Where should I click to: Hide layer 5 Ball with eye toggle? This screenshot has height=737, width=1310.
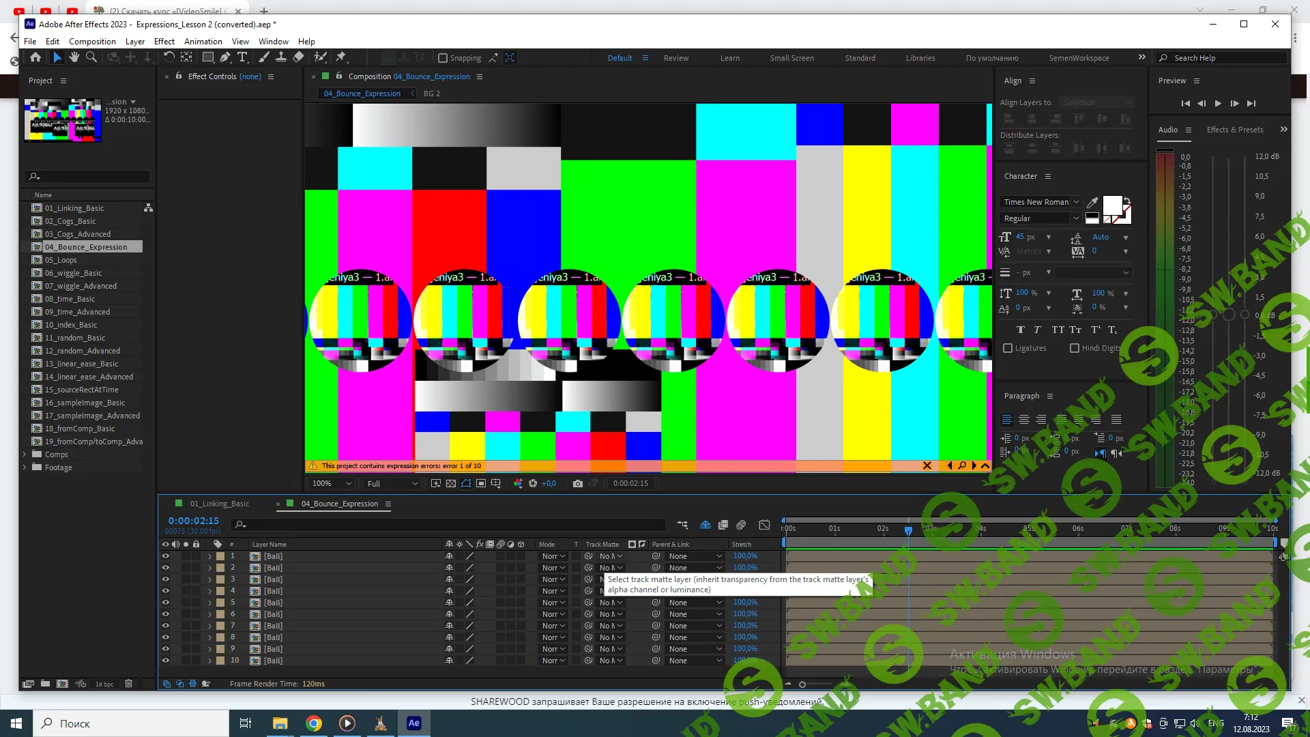click(x=165, y=603)
